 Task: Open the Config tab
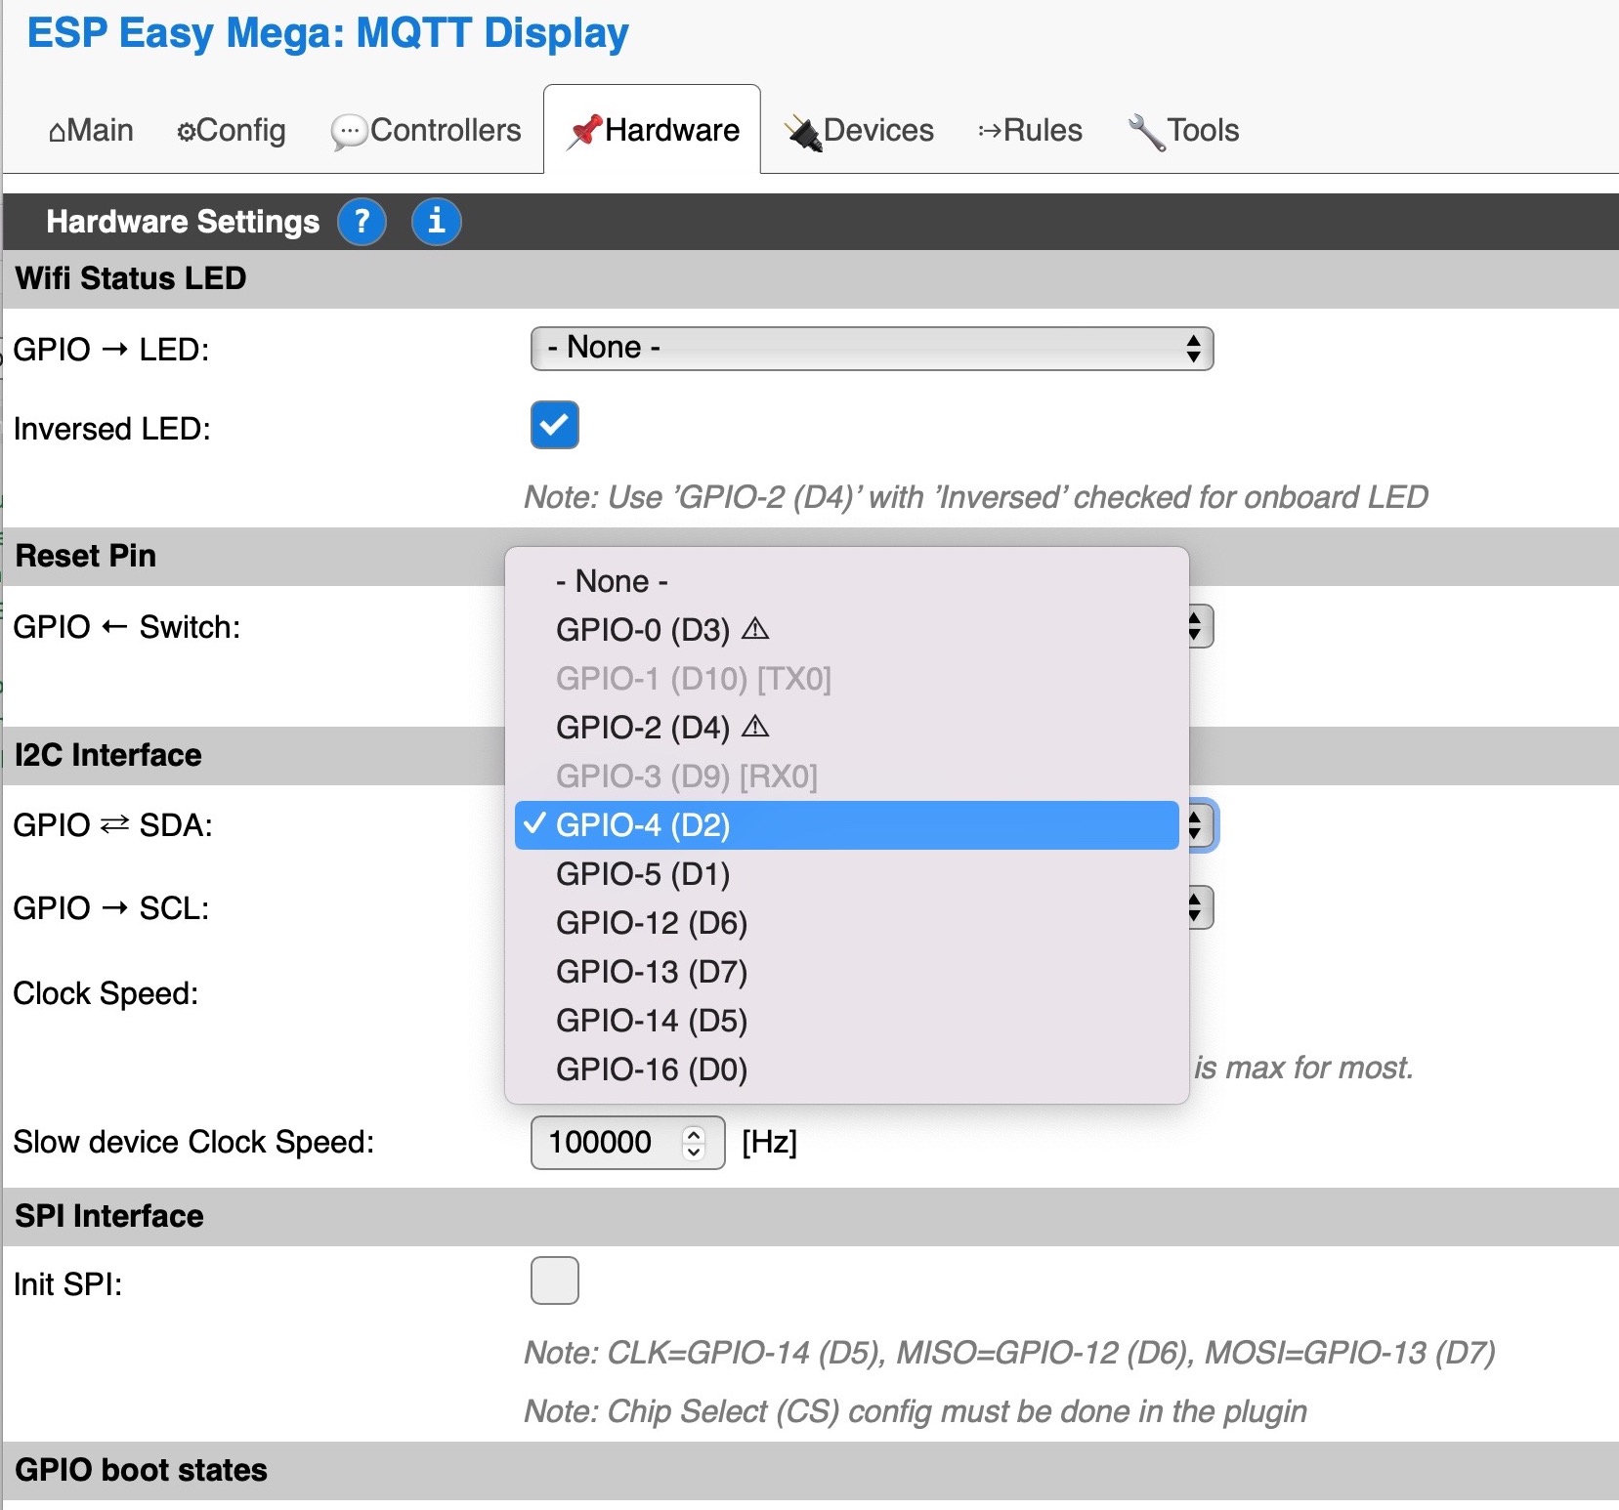[231, 130]
